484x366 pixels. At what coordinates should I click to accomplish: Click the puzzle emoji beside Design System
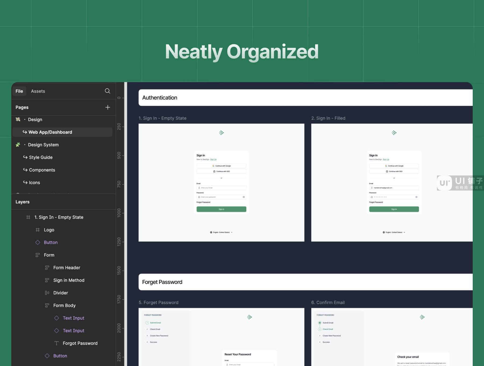(18, 145)
